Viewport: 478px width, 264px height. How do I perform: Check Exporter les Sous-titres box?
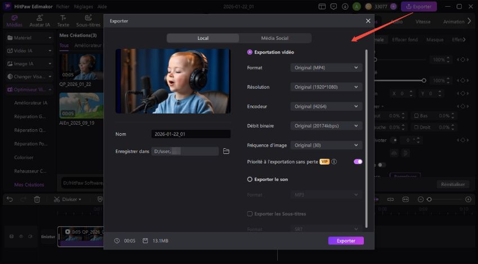pos(250,214)
